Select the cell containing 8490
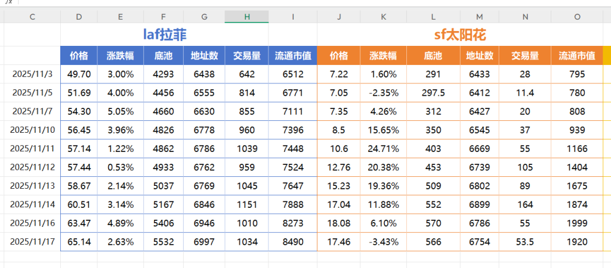Image resolution: width=611 pixels, height=268 pixels. (x=292, y=242)
